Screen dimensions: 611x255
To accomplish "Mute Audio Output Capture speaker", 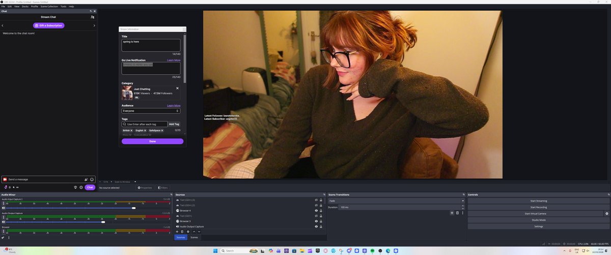I will pyautogui.click(x=3, y=222).
